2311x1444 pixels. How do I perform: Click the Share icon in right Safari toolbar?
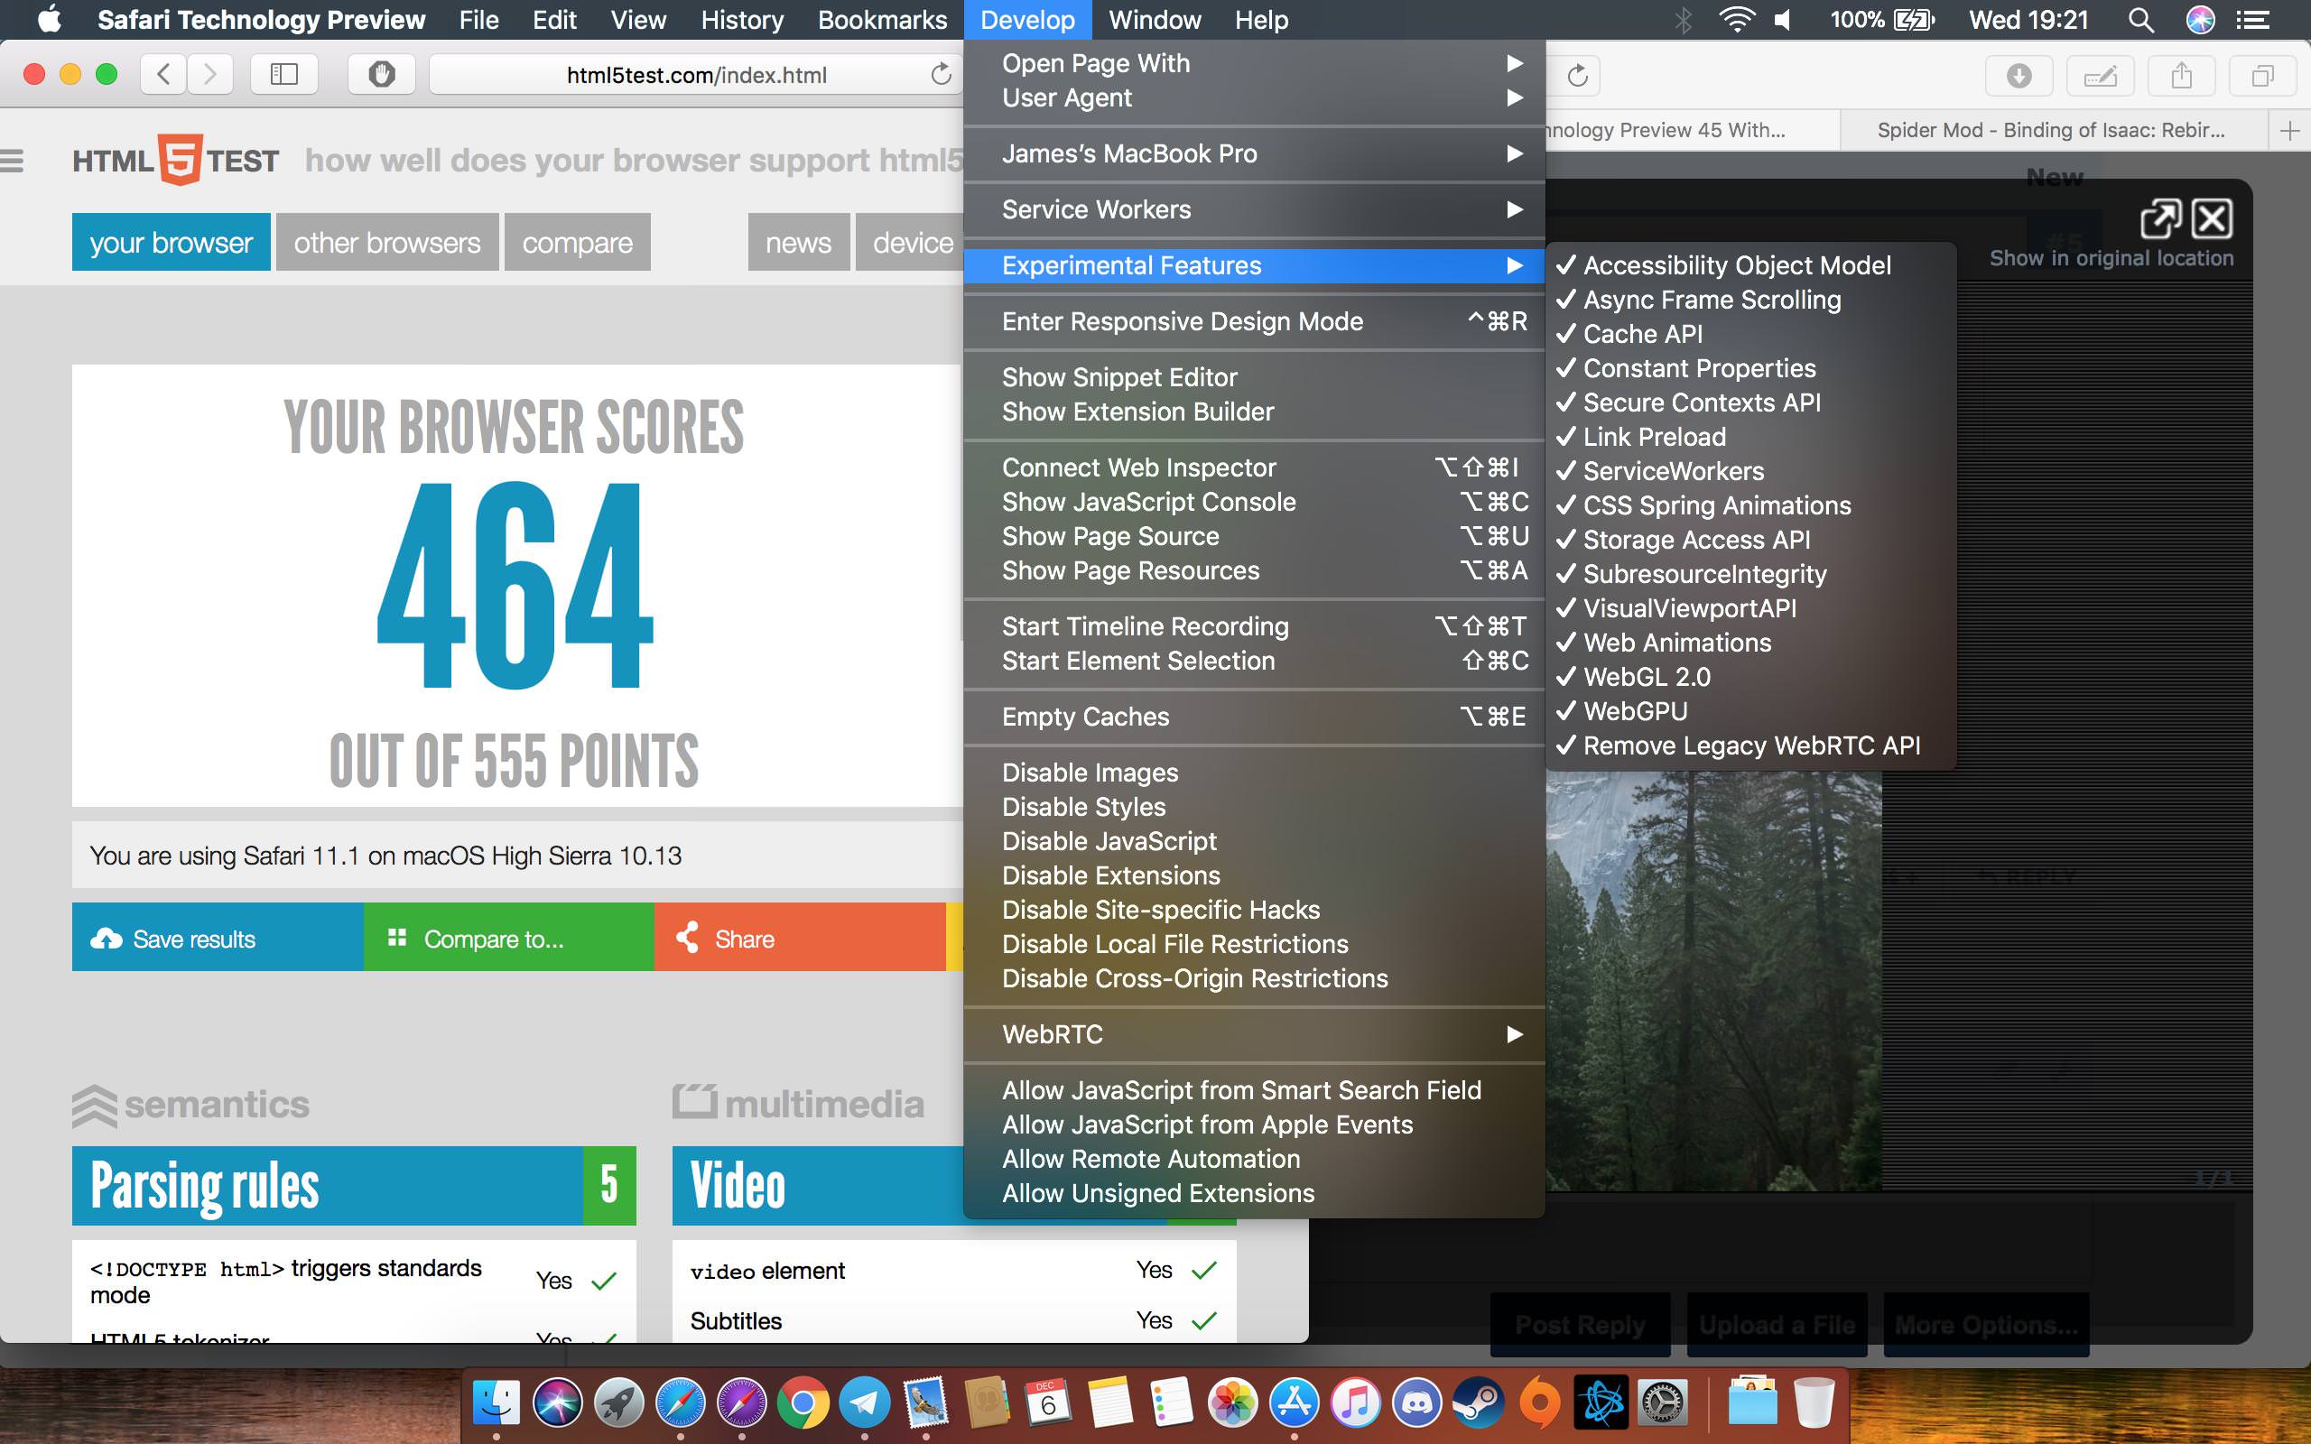click(2180, 76)
